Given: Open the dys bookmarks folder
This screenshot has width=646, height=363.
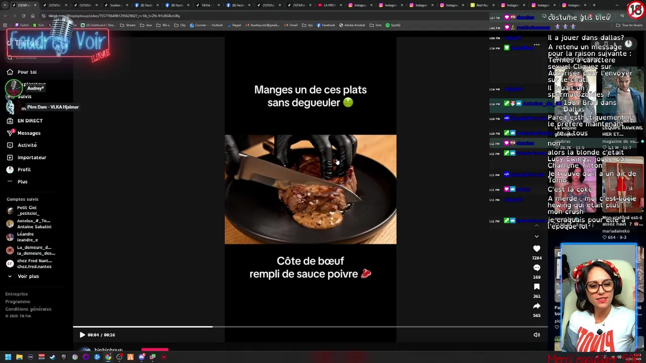Looking at the screenshot, I should (307, 25).
